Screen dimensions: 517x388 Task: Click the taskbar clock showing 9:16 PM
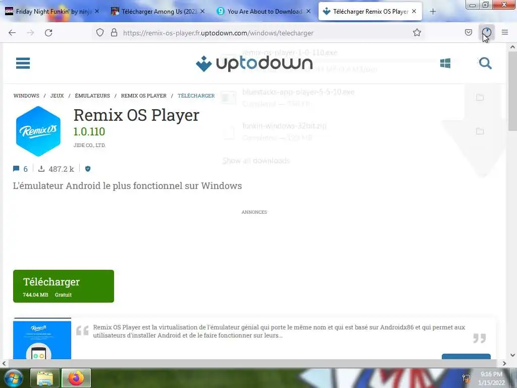pos(491,378)
